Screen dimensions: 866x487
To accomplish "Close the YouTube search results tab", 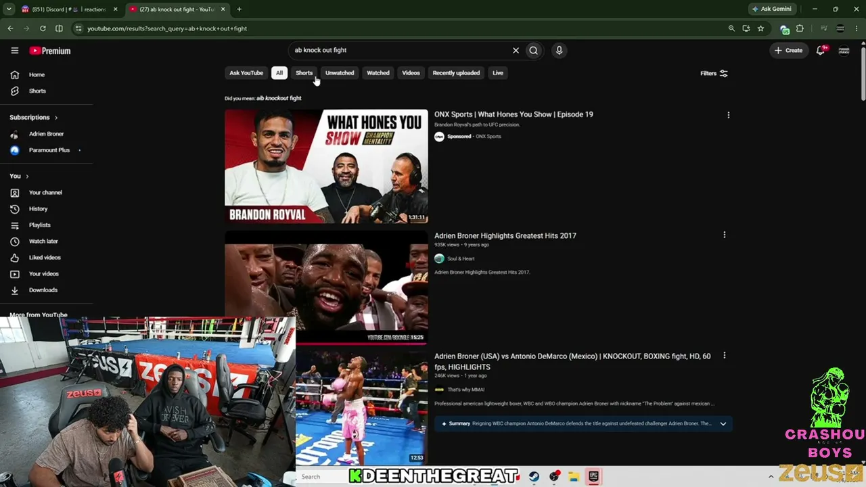I will (x=223, y=9).
